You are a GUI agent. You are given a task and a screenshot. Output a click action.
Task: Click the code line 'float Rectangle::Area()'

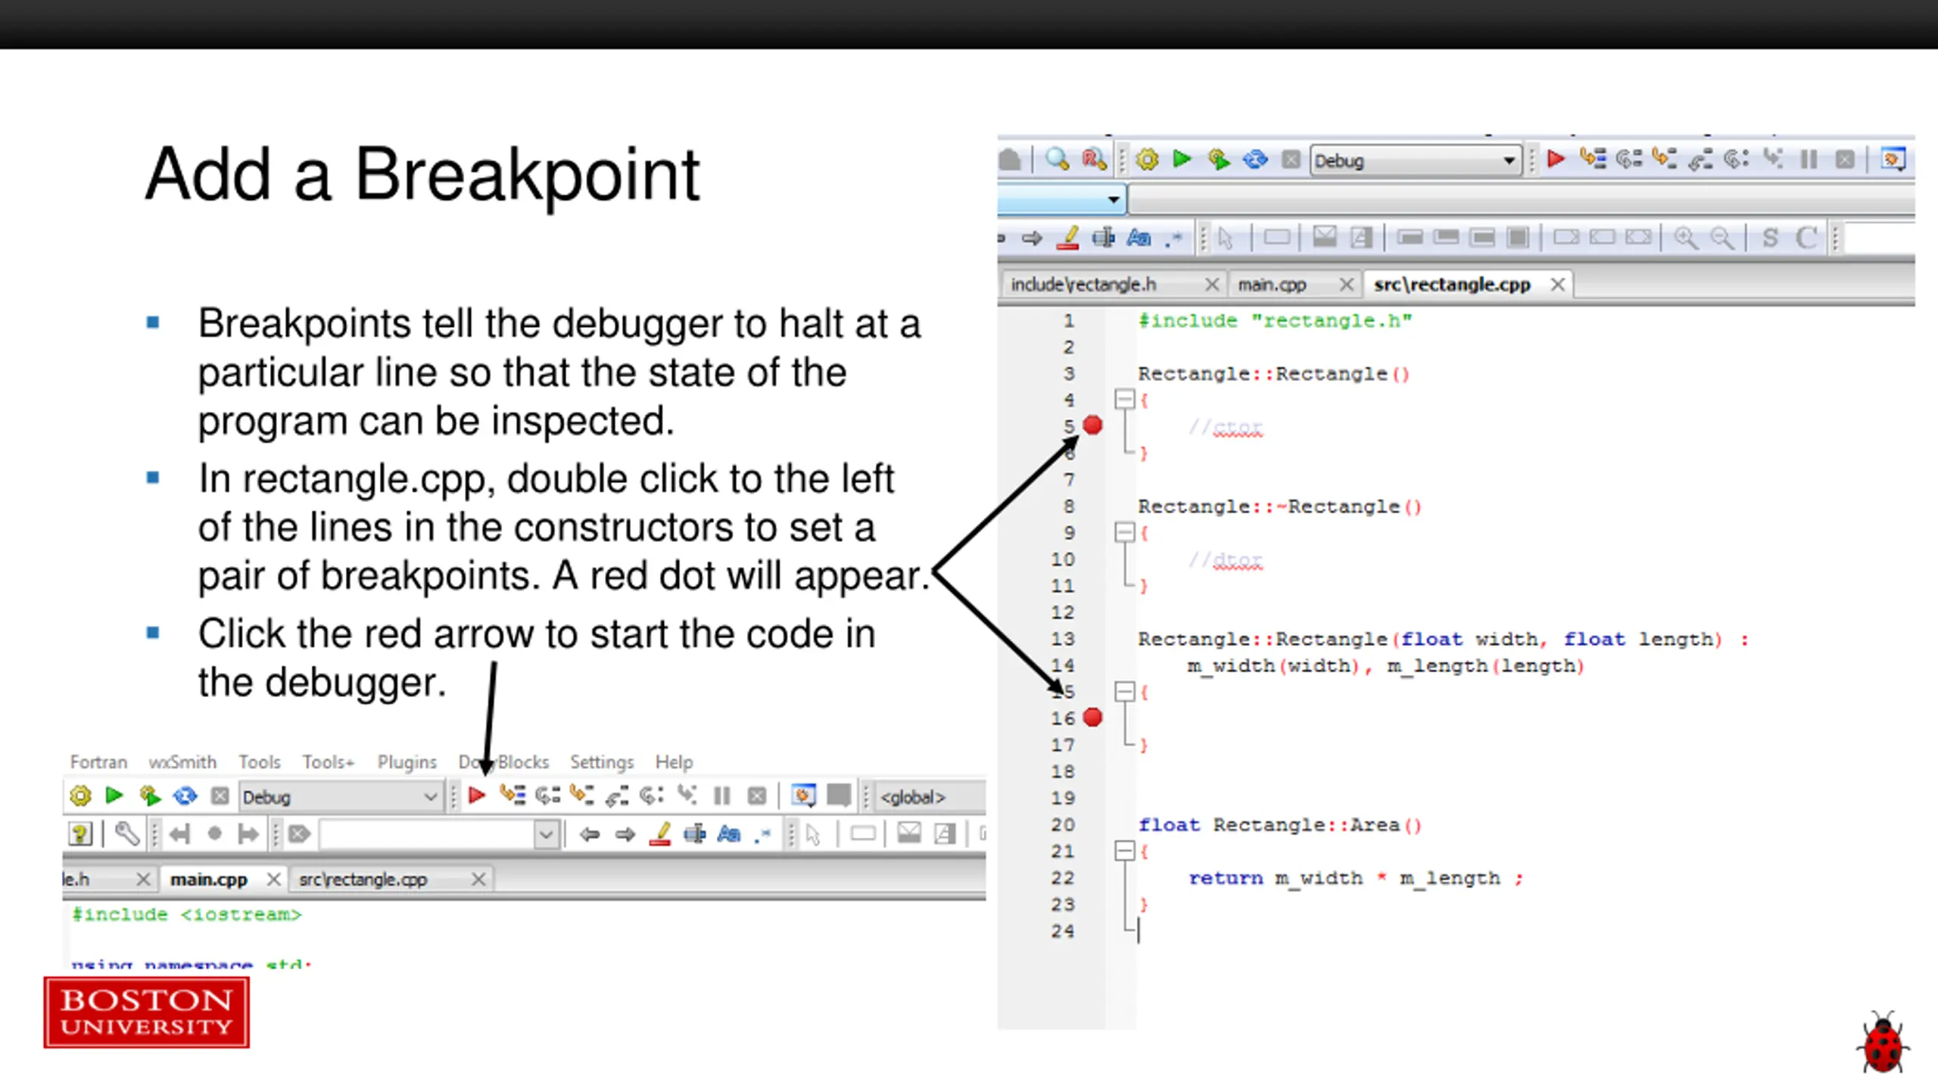point(1280,824)
